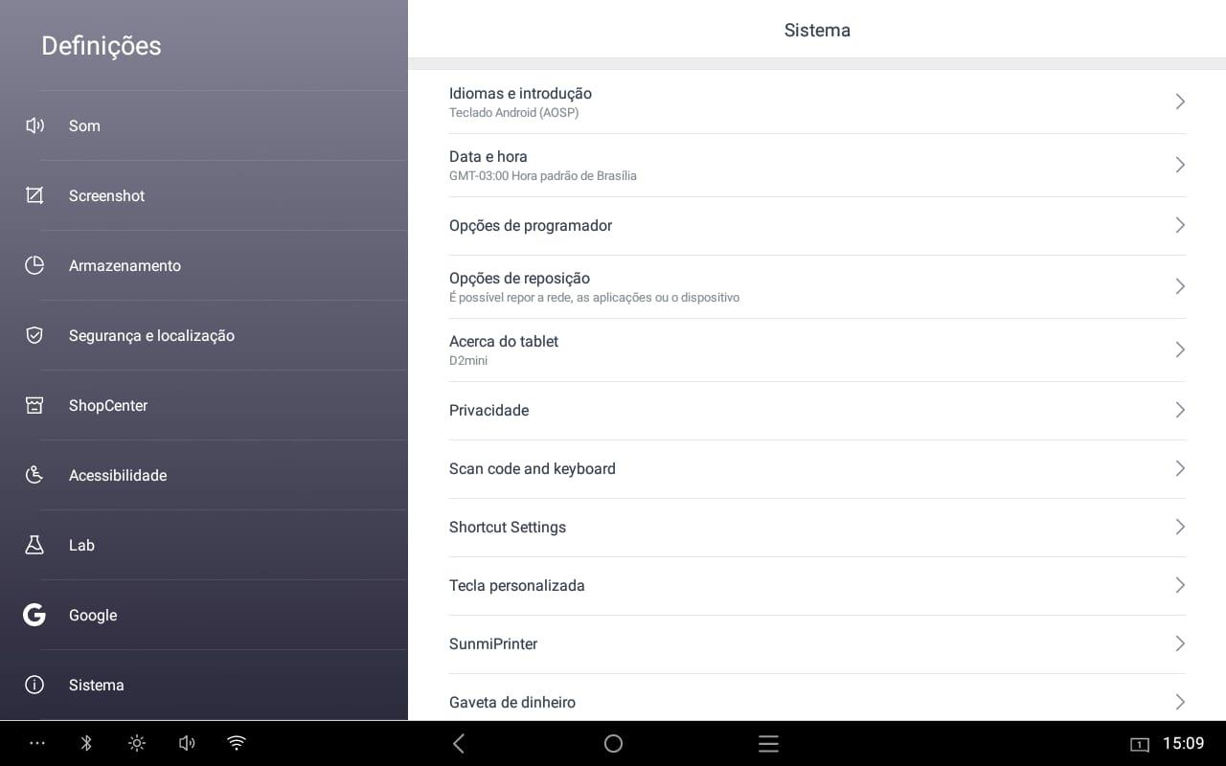Tap the back navigation arrow
Image resolution: width=1226 pixels, height=766 pixels.
click(459, 743)
